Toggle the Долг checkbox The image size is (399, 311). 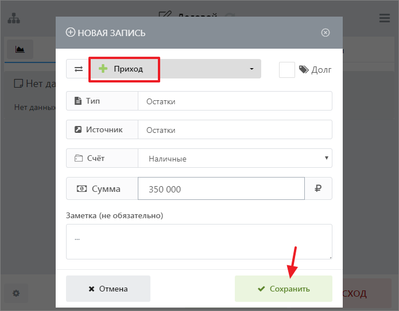pos(287,70)
